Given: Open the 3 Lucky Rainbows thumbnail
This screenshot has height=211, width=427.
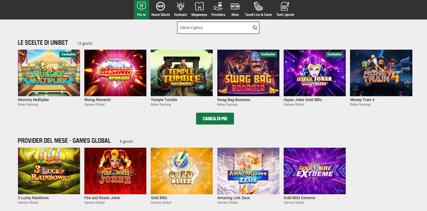Looking at the screenshot, I should click(x=49, y=171).
